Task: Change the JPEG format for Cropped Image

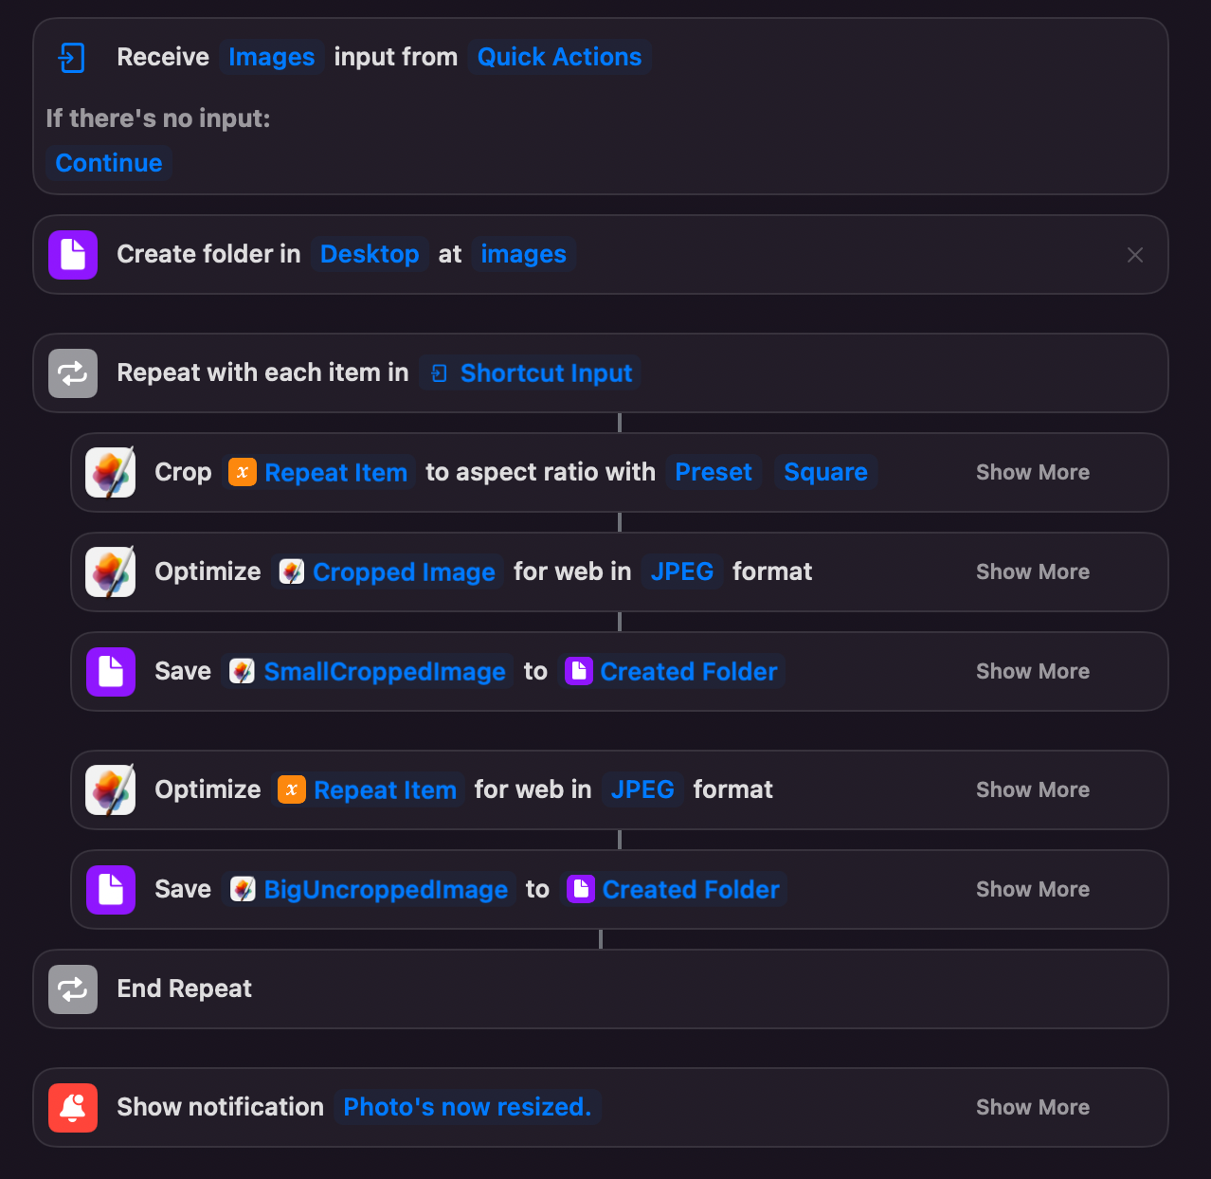Action: click(681, 572)
